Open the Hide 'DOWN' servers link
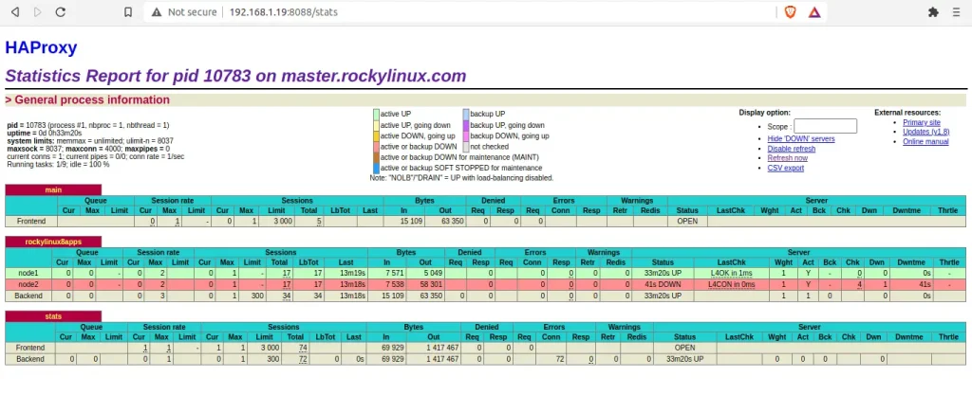The image size is (972, 395). tap(801, 139)
